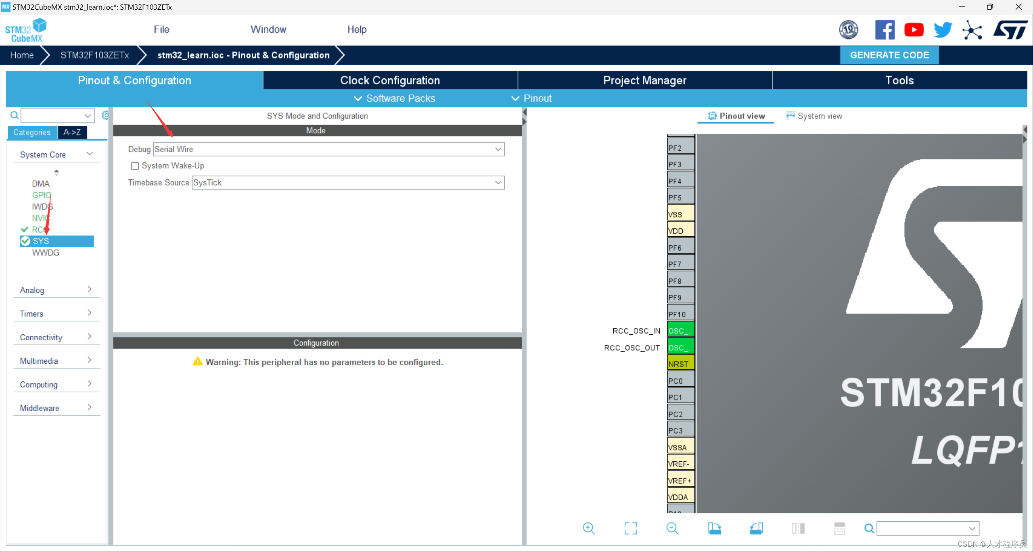1033x552 pixels.
Task: Click the Pinout view chip icon
Action: pyautogui.click(x=712, y=116)
